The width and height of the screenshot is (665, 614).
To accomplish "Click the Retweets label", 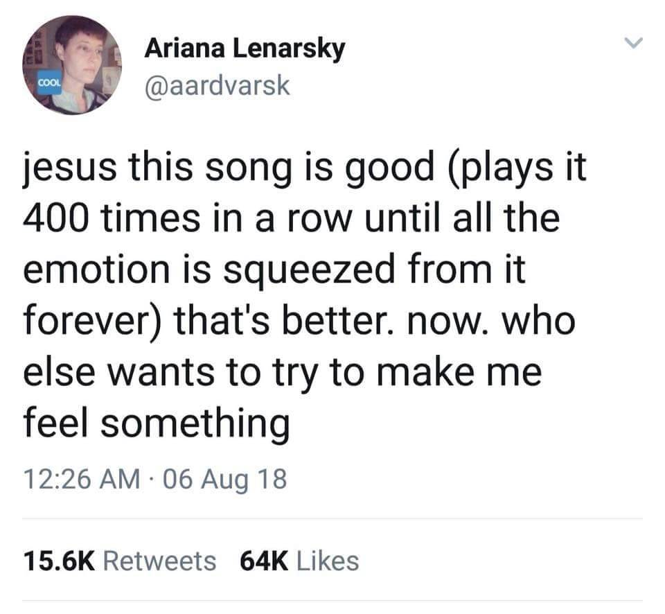I will (159, 561).
